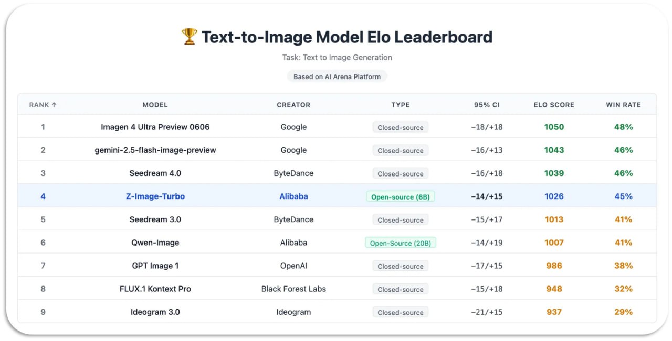Click the Elo Score column header
This screenshot has height=341, width=672.
tap(554, 105)
